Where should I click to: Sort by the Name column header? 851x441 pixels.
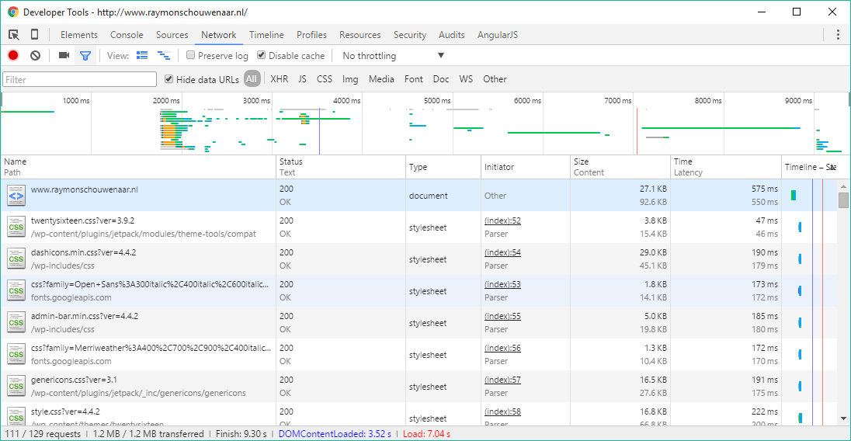tap(138, 167)
